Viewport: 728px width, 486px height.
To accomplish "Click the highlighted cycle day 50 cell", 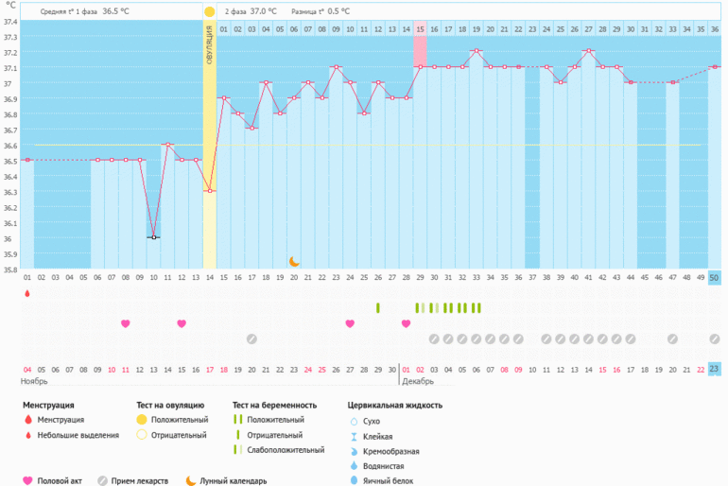I will (714, 278).
